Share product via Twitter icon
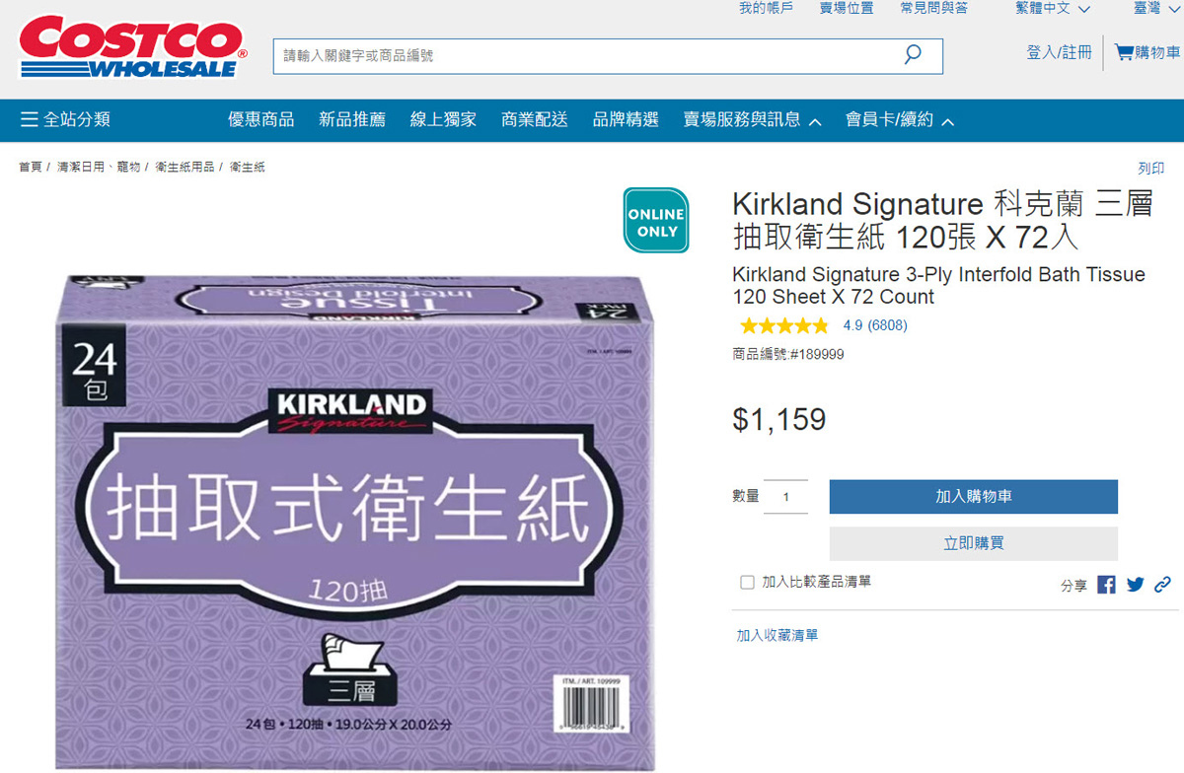 pos(1135,585)
